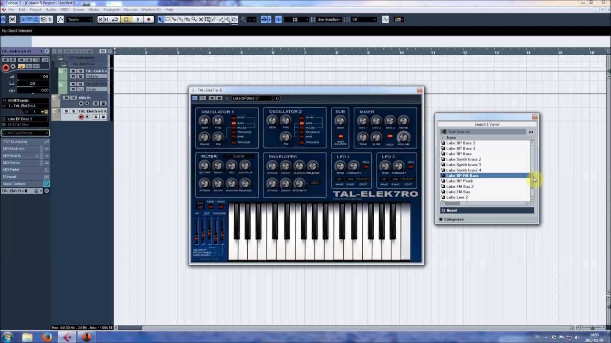Click the PANIC button on the synth
This screenshot has width=611, height=343.
221,207
